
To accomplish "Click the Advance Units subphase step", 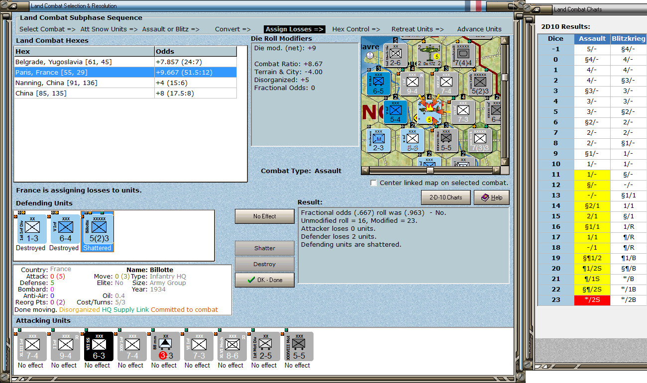I will 479,29.
